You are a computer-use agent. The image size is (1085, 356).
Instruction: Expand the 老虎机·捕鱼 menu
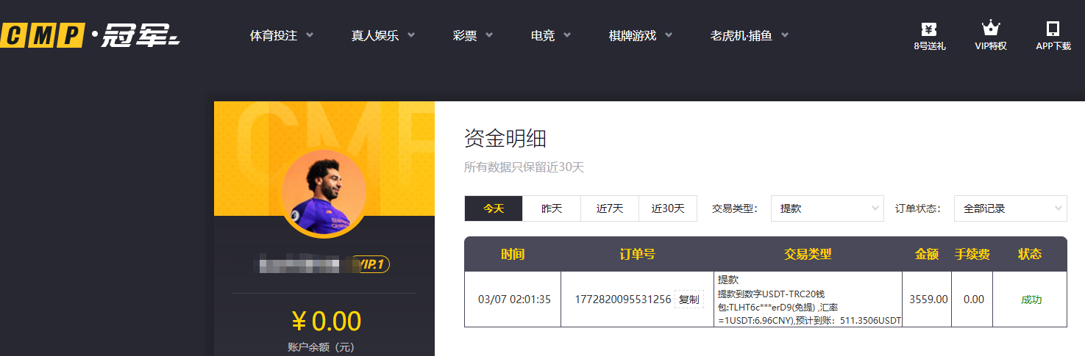click(749, 35)
